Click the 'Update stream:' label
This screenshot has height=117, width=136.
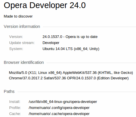[22, 43]
